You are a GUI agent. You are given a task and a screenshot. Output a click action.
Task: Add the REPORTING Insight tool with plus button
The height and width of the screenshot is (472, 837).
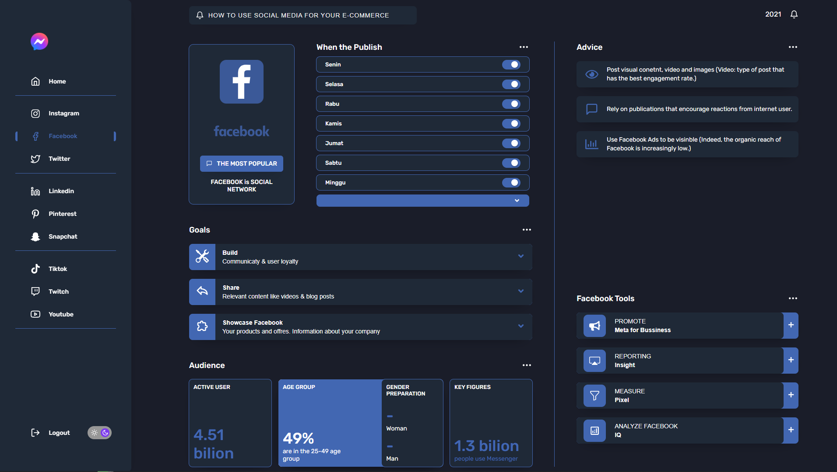(791, 360)
